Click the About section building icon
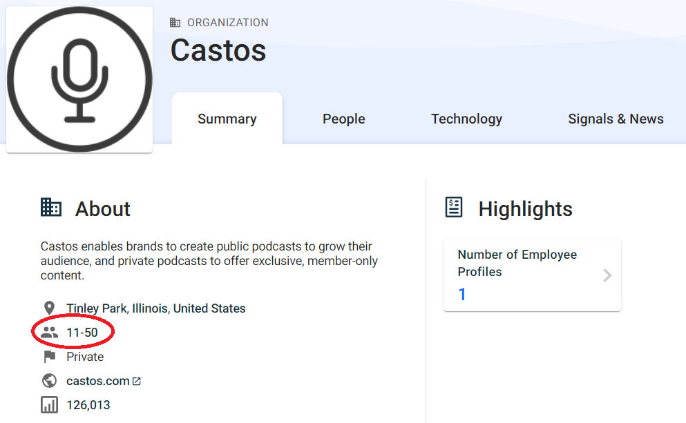 click(51, 208)
